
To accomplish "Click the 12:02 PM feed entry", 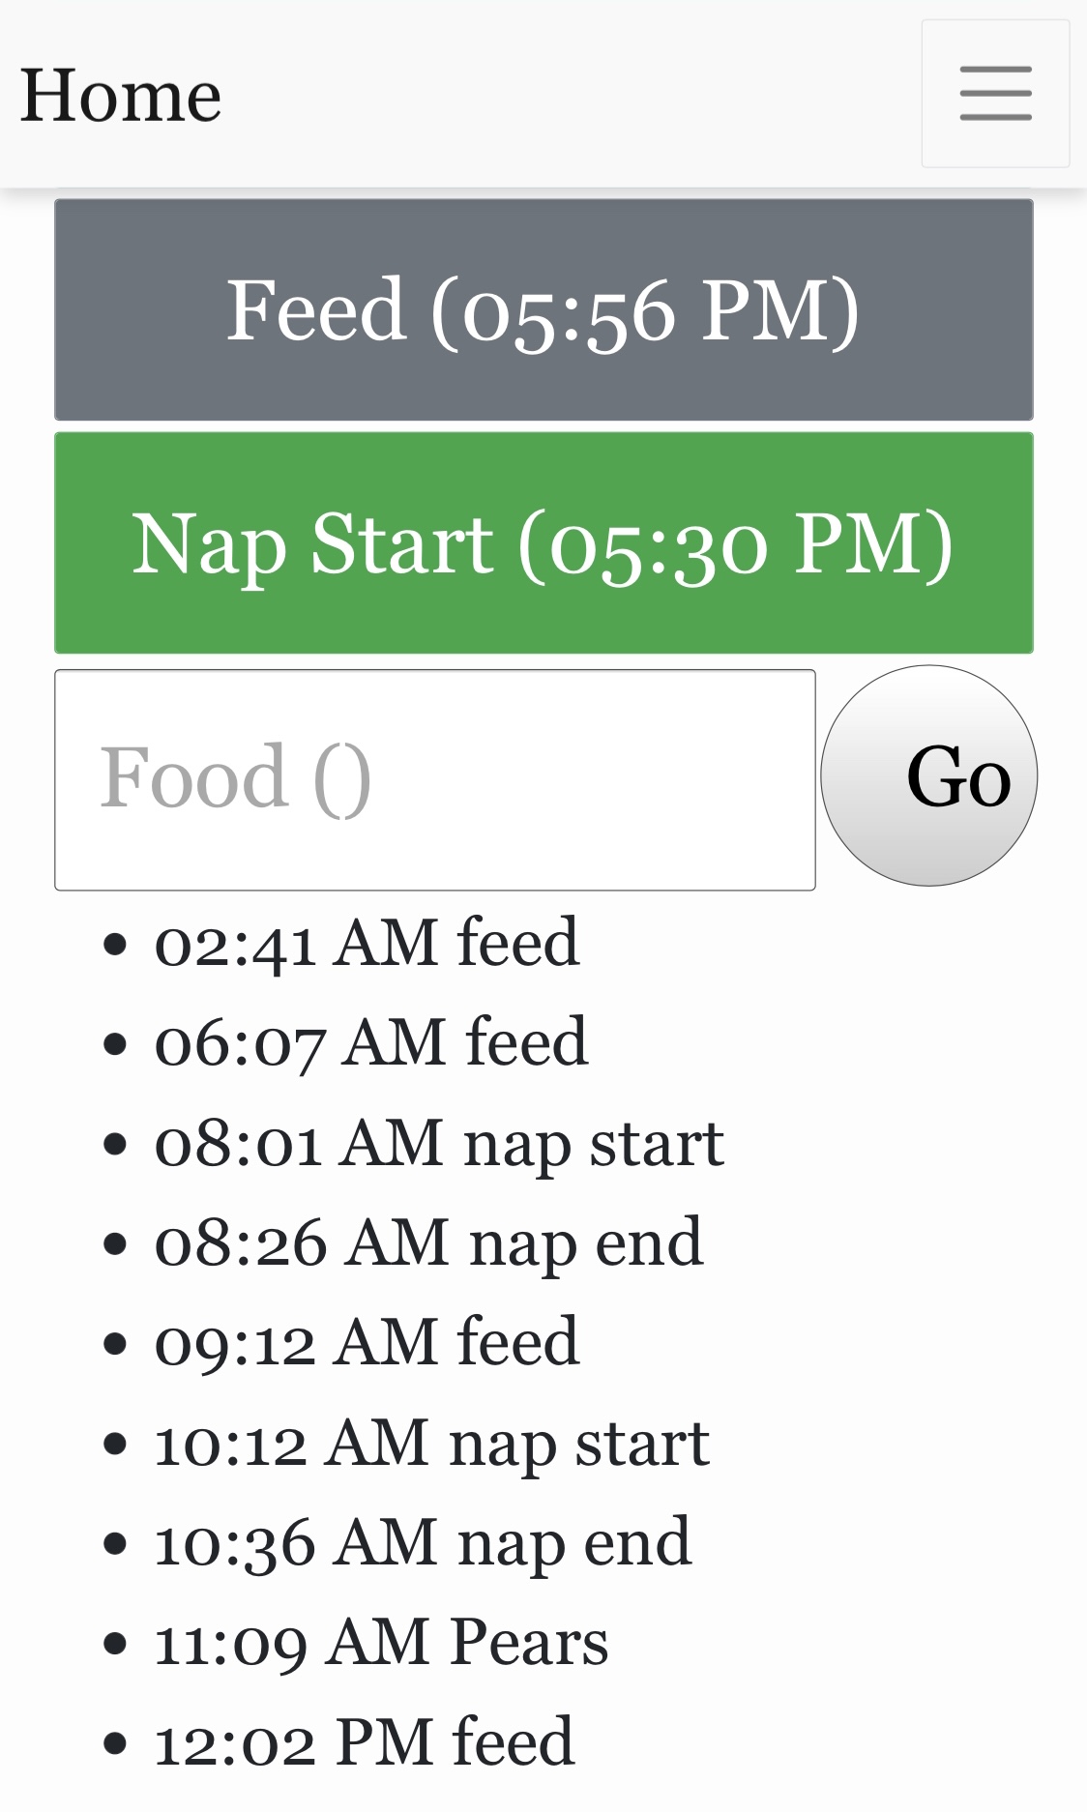I will coord(365,1742).
